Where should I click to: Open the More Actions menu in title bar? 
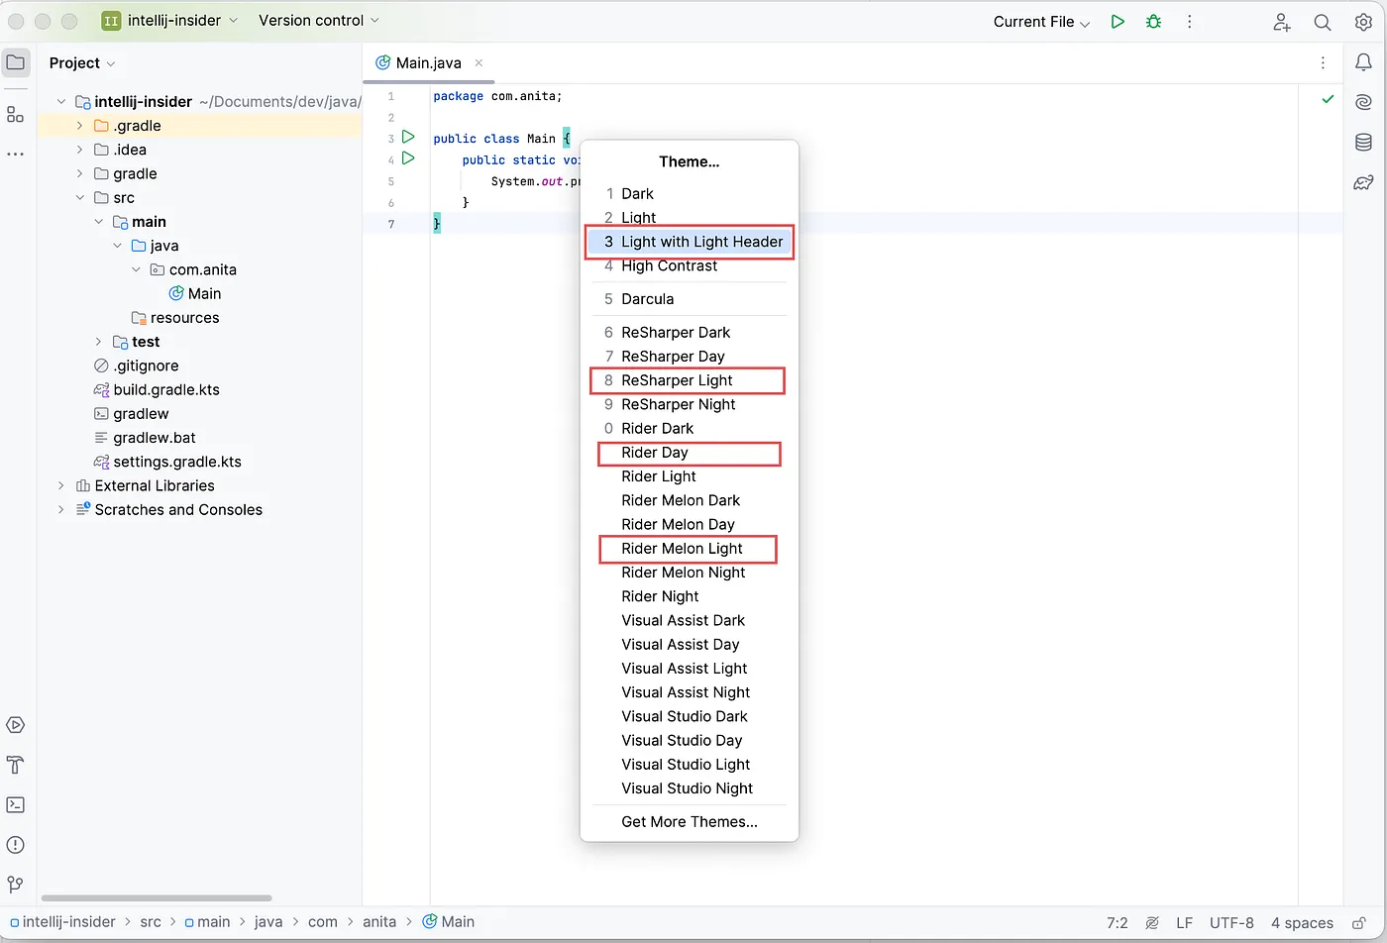pos(1190,21)
